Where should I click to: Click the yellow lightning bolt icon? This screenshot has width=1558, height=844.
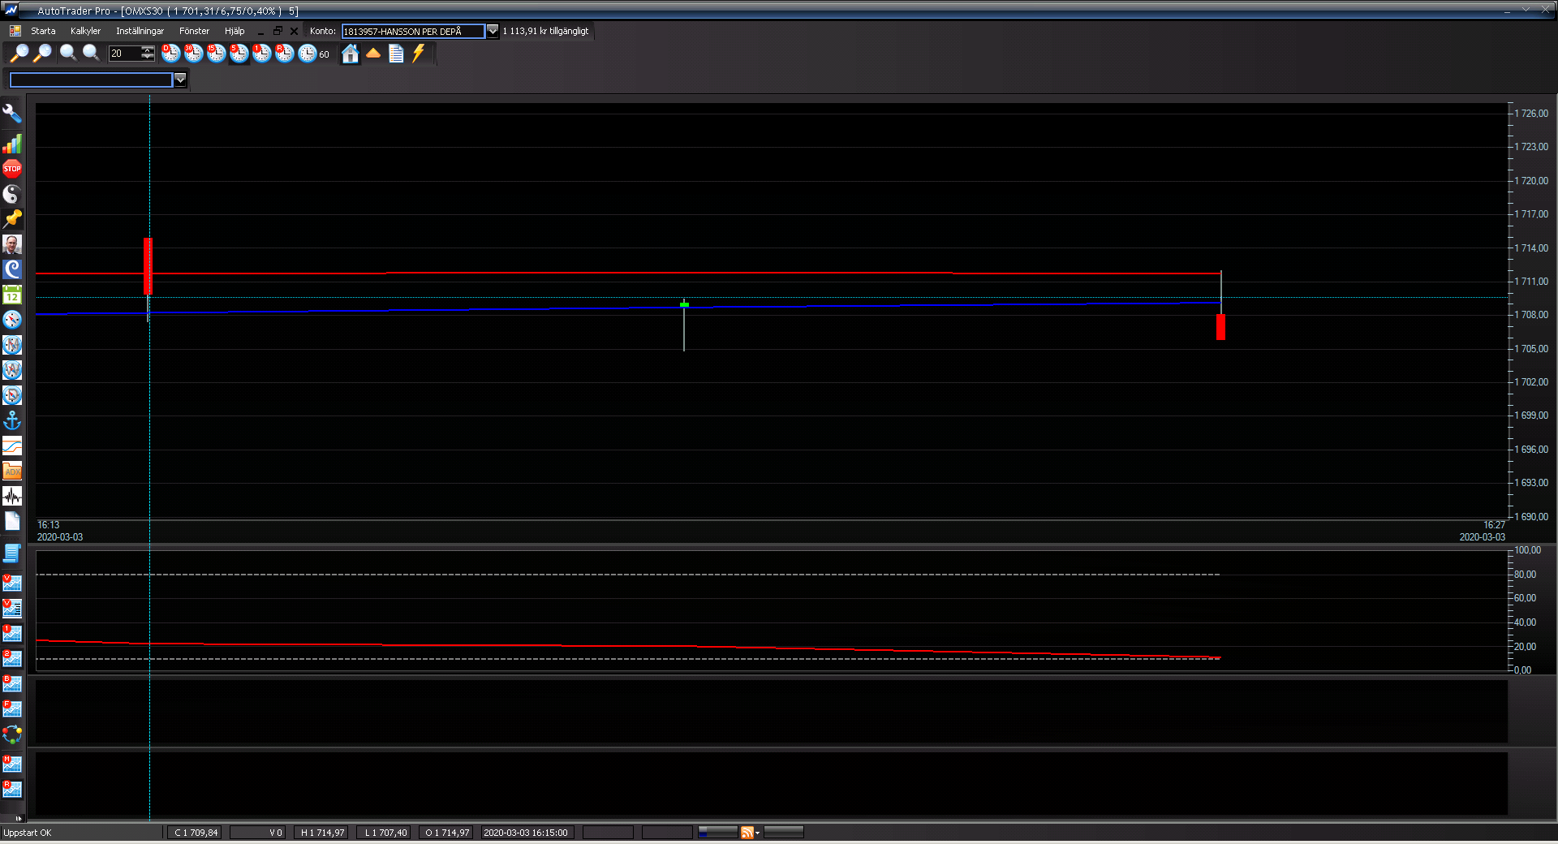pyautogui.click(x=419, y=54)
